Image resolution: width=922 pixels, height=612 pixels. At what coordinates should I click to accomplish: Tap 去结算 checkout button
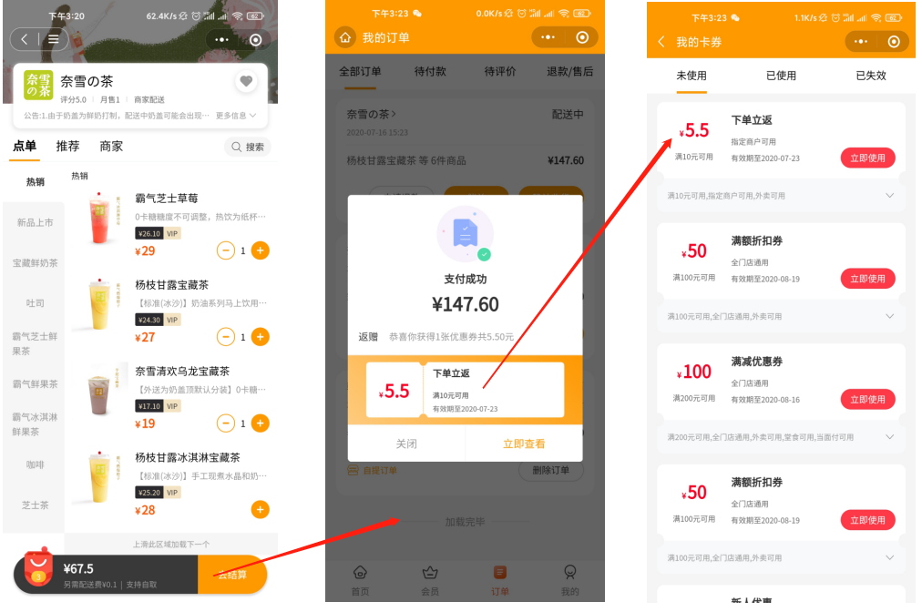pyautogui.click(x=232, y=575)
